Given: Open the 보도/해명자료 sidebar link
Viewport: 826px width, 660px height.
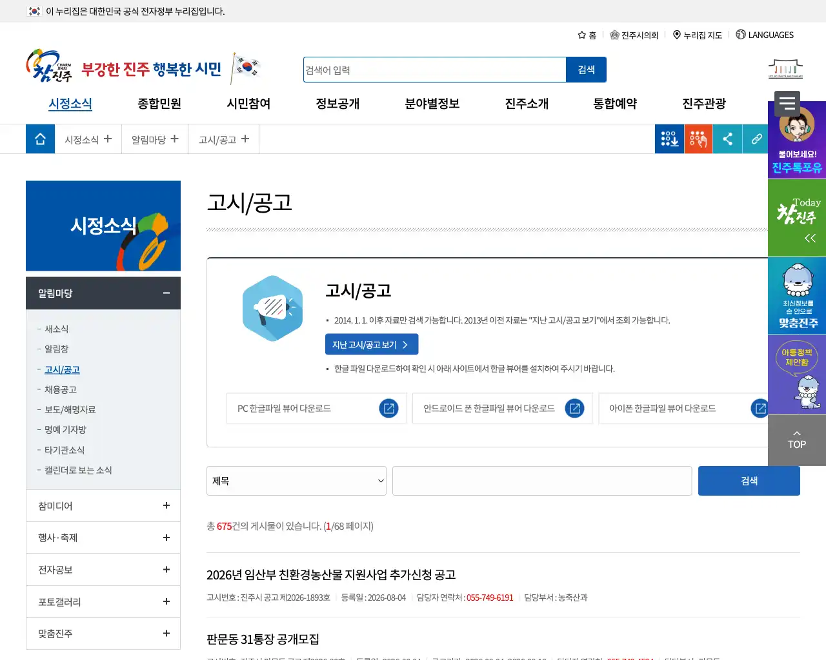Looking at the screenshot, I should pos(70,409).
